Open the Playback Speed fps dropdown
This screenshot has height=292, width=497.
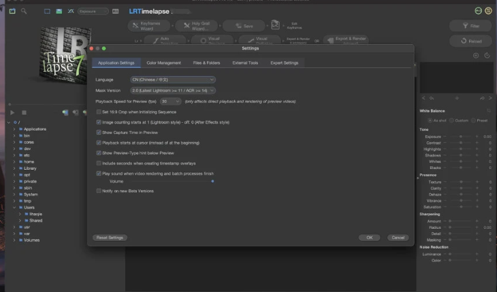tap(170, 101)
